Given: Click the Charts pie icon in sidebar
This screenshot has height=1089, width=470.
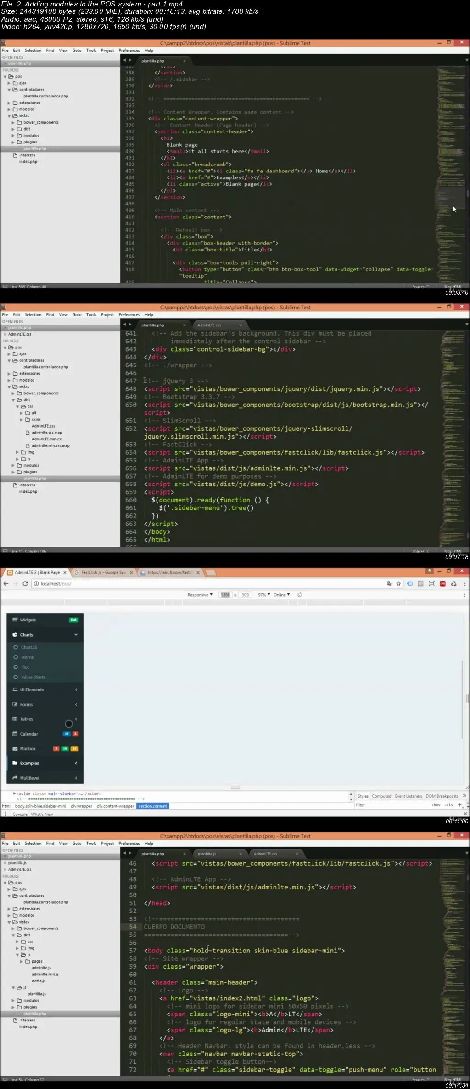Looking at the screenshot, I should click(x=15, y=634).
